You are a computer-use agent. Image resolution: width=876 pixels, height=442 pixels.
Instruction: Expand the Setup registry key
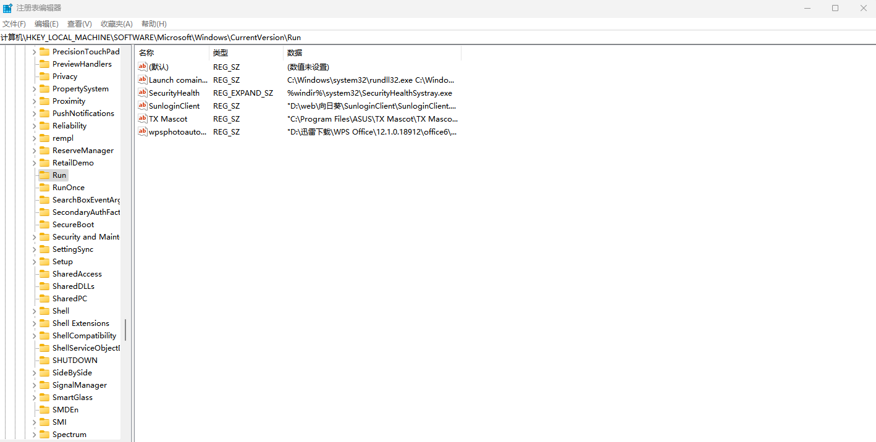pyautogui.click(x=35, y=262)
